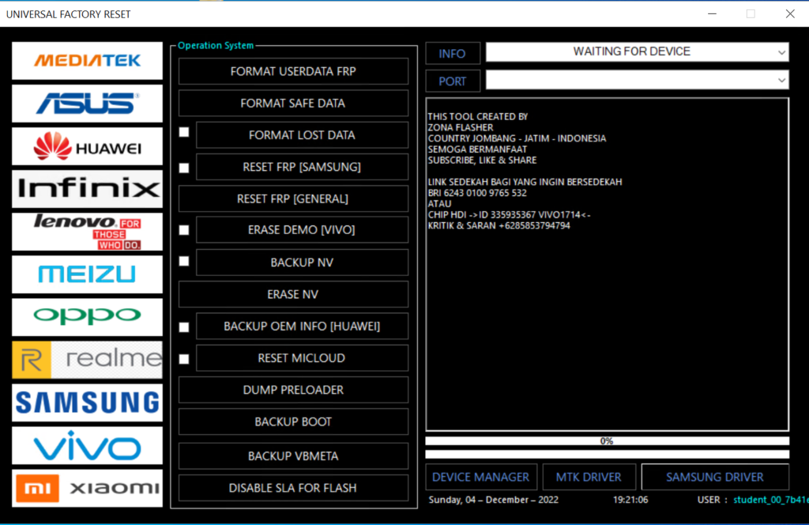Tick the checkbox beside FORMAT LOST DATA
The image size is (809, 525).
coord(184,133)
